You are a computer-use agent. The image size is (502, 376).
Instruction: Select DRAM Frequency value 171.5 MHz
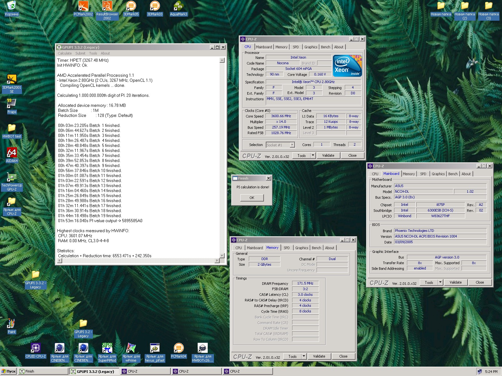[305, 283]
